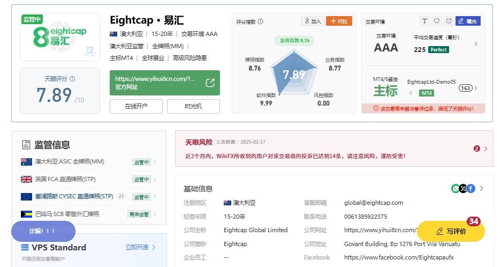
Task: Expand the EightcapLtd-Demo05 chevron
Action: coord(476,88)
